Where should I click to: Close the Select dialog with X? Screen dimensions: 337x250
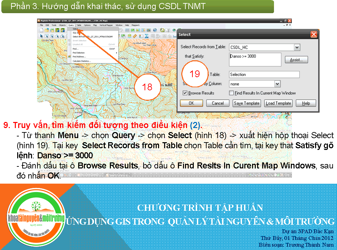click(x=313, y=34)
